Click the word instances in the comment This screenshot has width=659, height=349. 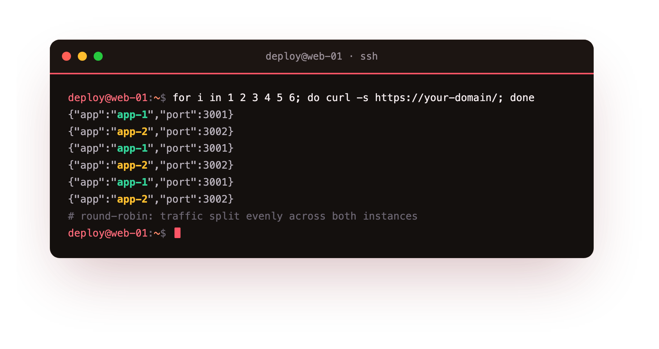(390, 216)
